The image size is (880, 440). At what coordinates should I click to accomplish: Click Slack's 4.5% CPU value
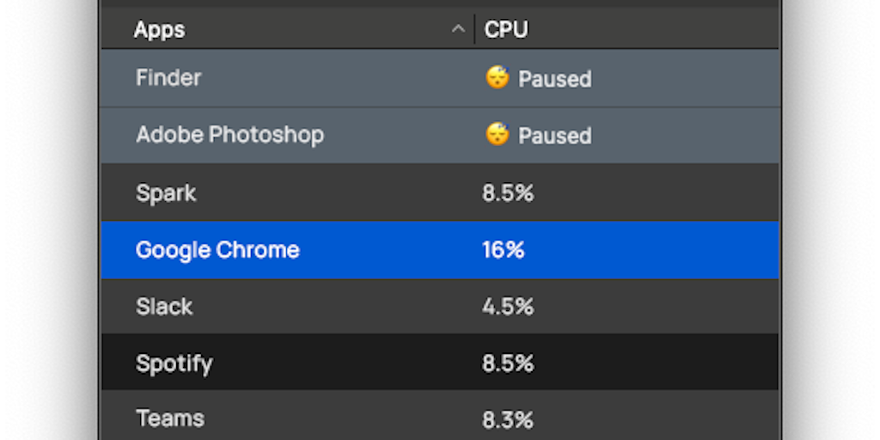click(508, 307)
